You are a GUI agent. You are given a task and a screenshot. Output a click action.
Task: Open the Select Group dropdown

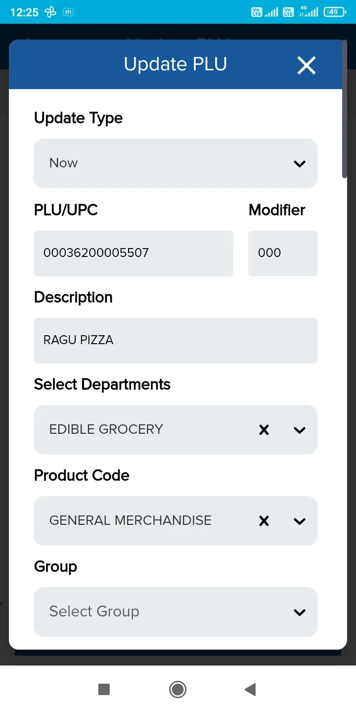(299, 612)
